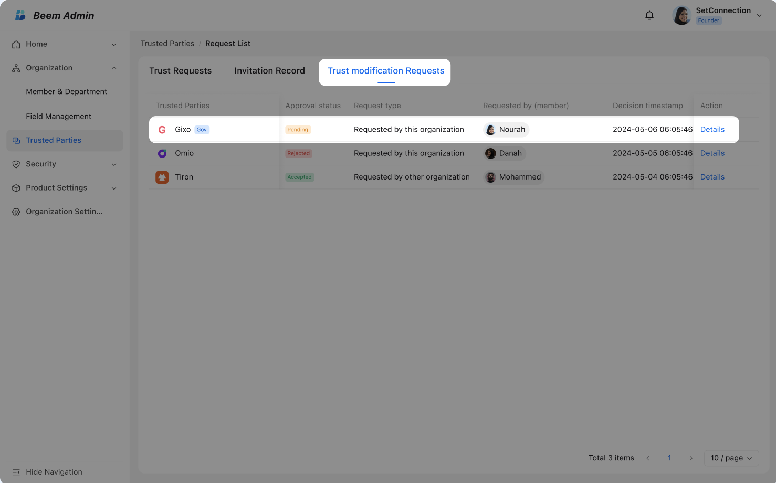776x483 pixels.
Task: Click the SetConnection user avatar
Action: [681, 15]
